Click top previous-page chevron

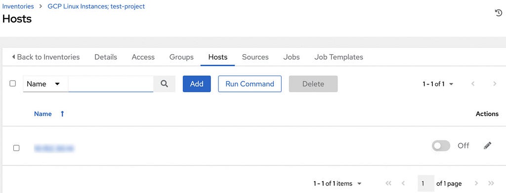[473, 84]
